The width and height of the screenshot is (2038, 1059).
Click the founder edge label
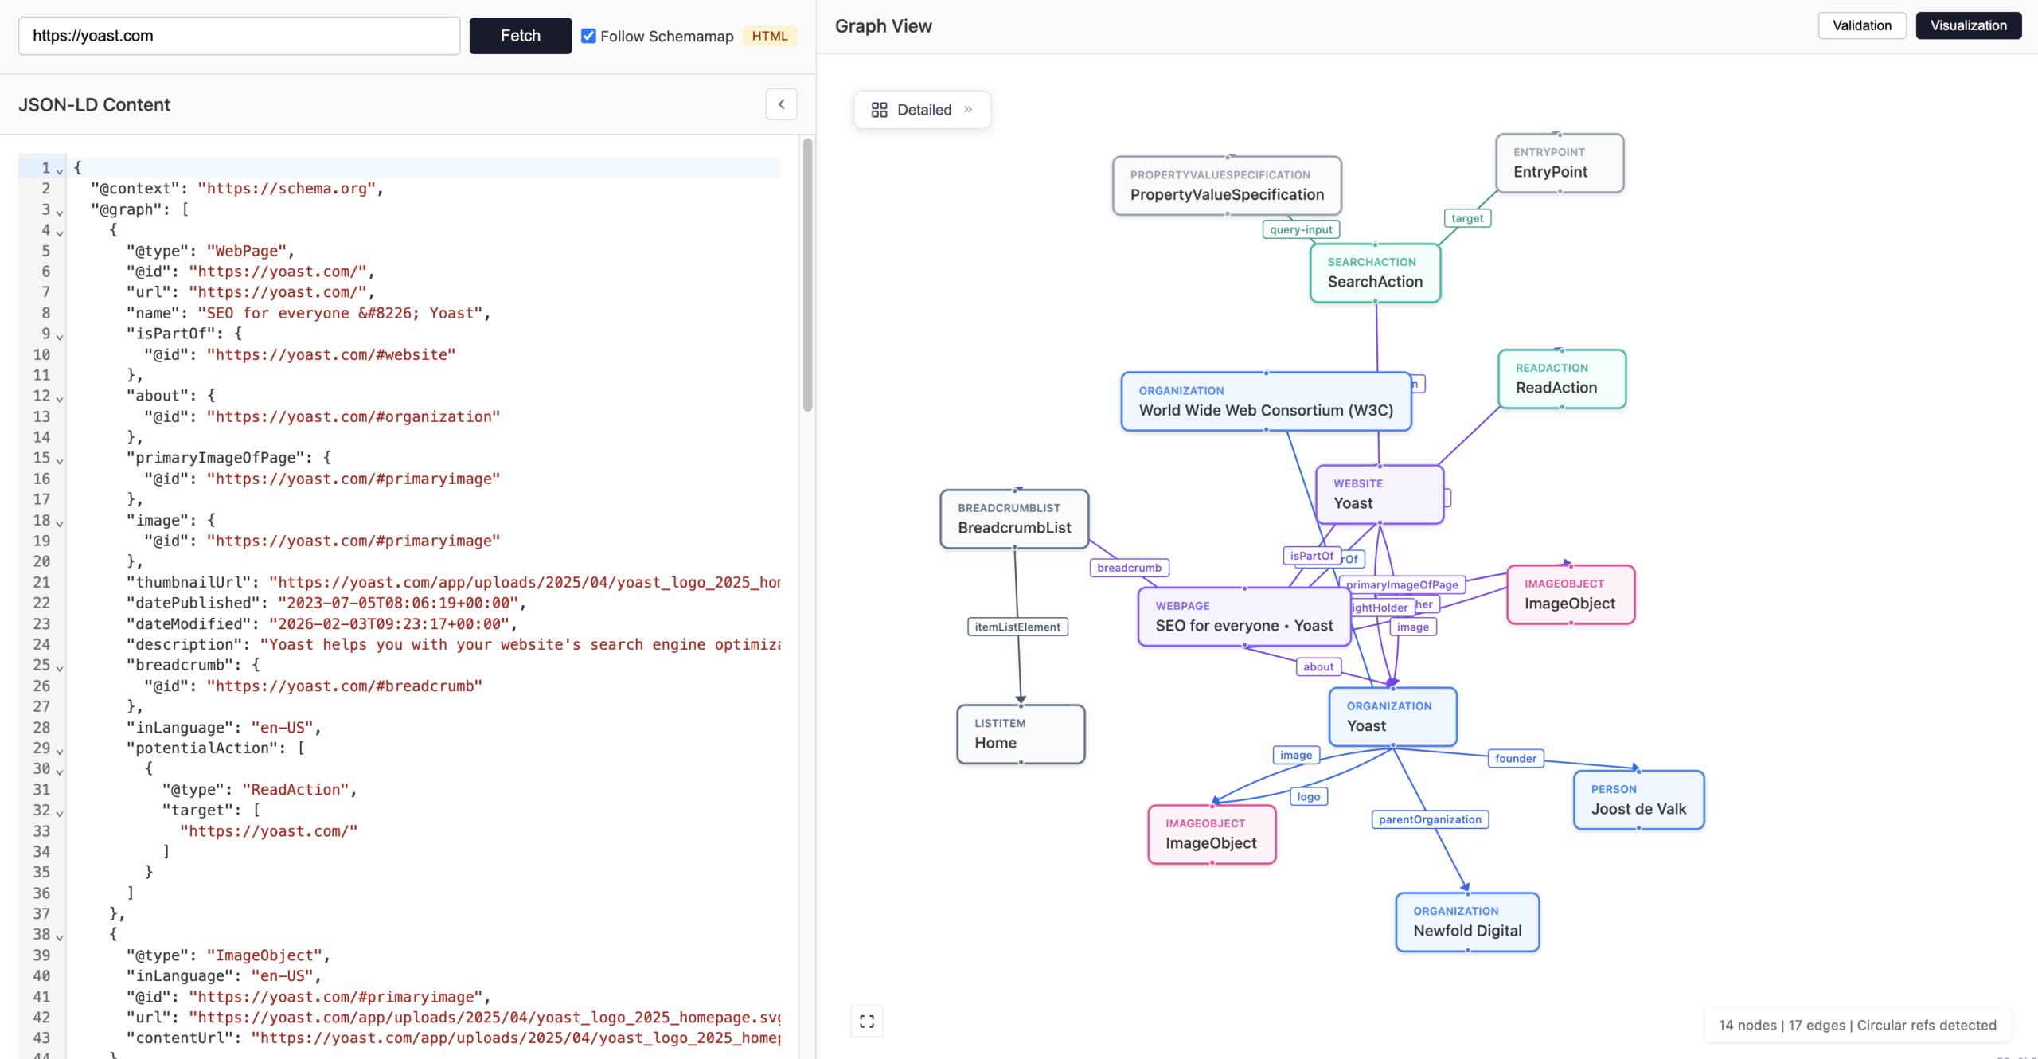1515,759
